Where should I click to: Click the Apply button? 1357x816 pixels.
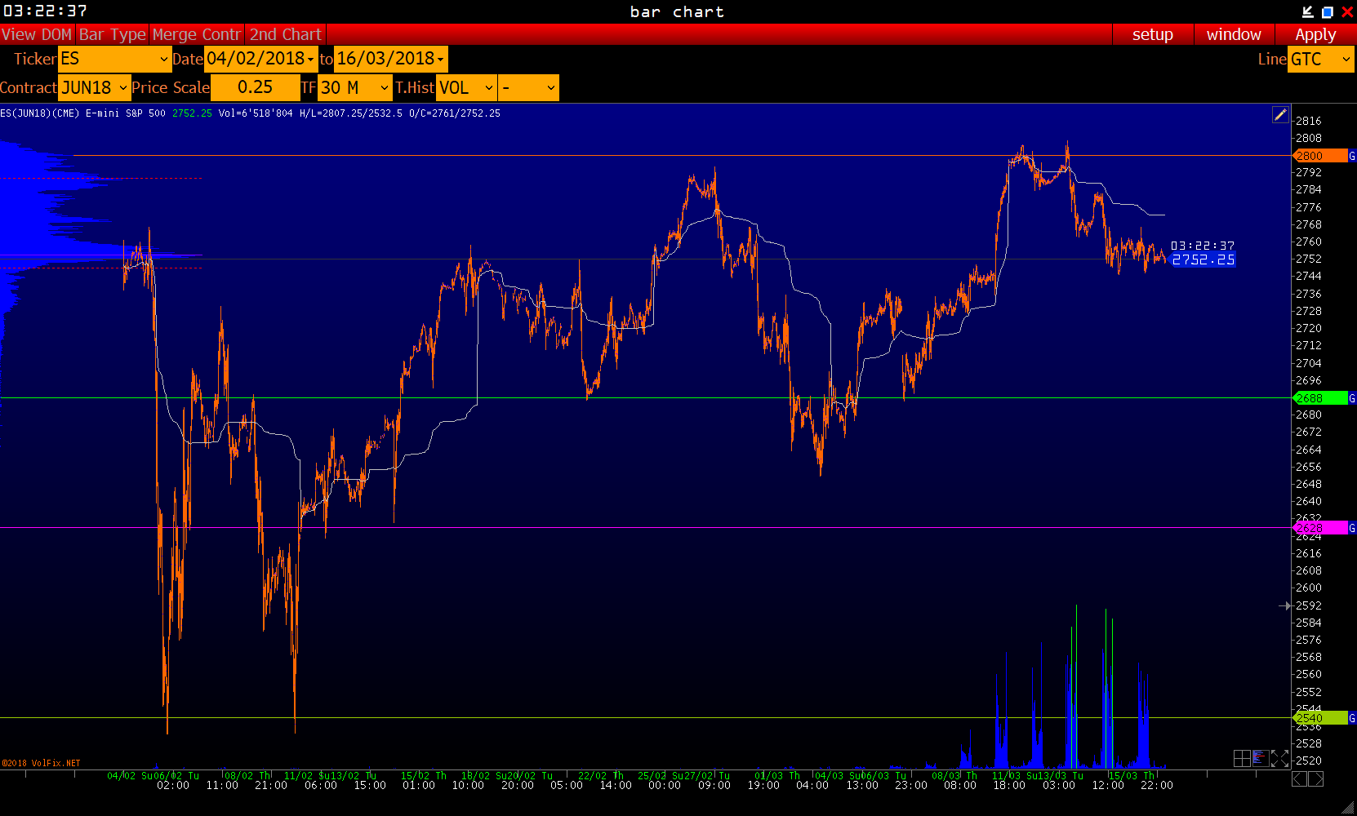[x=1315, y=34]
